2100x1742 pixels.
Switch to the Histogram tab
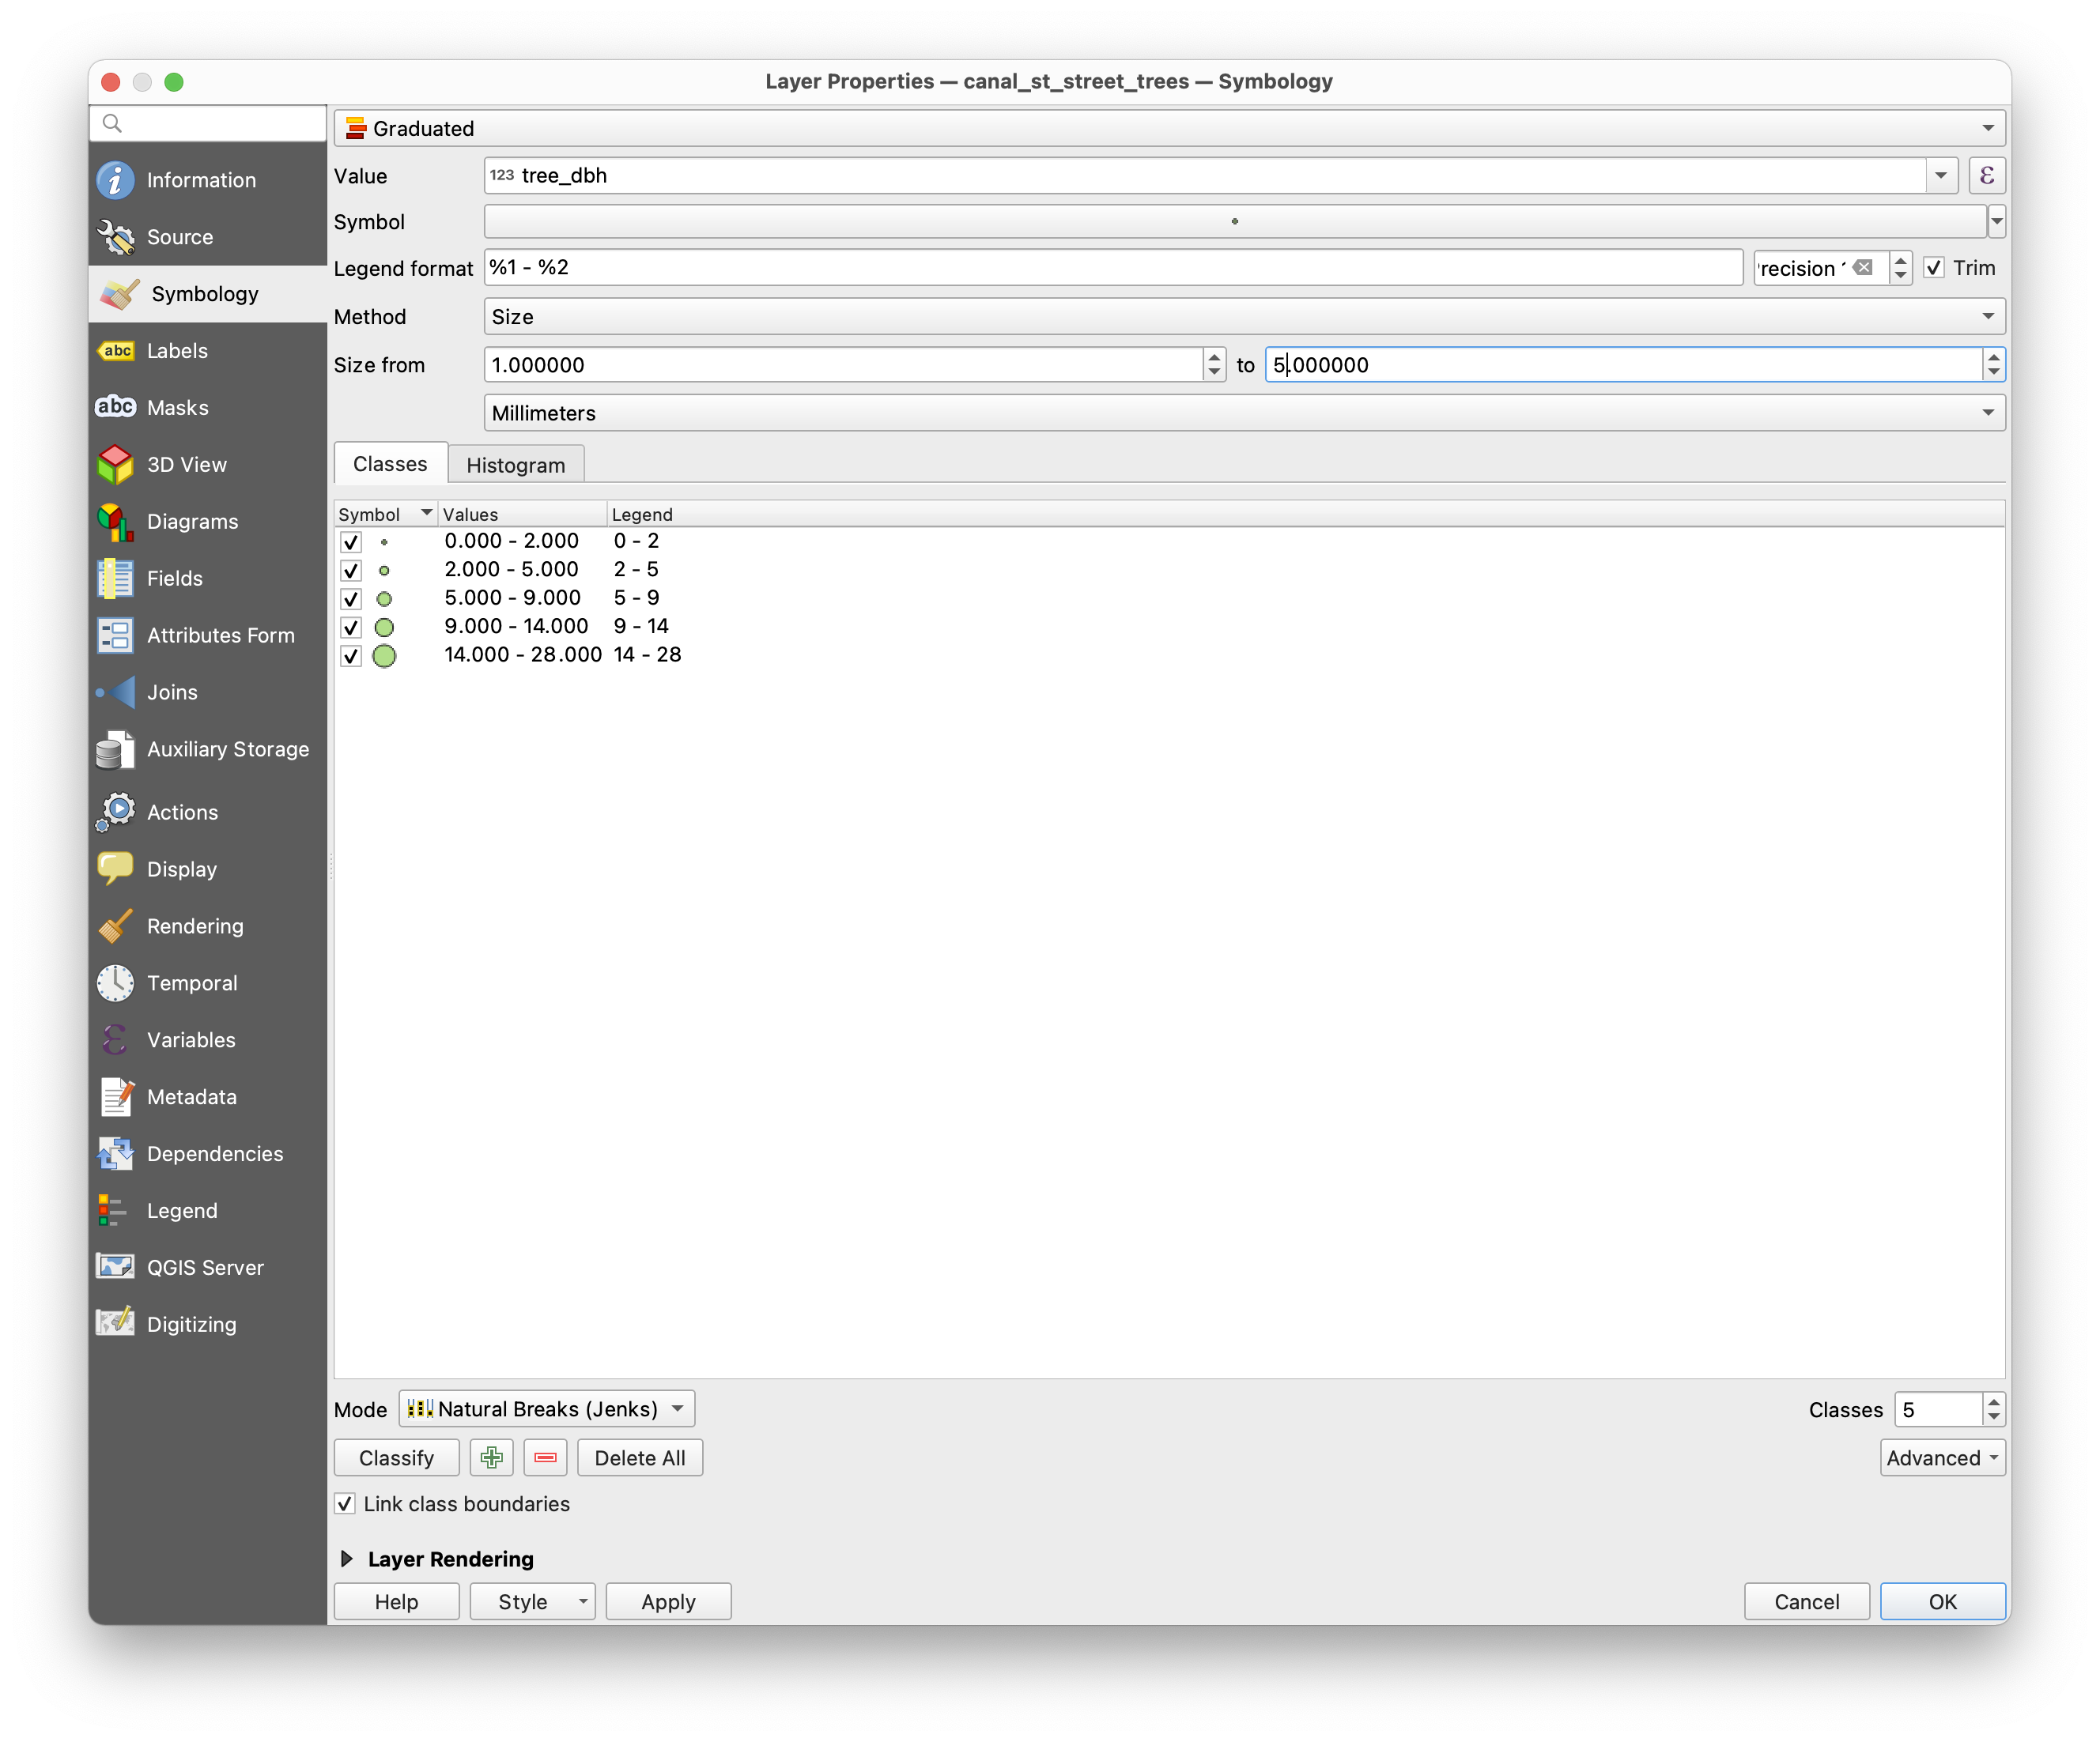coord(515,465)
